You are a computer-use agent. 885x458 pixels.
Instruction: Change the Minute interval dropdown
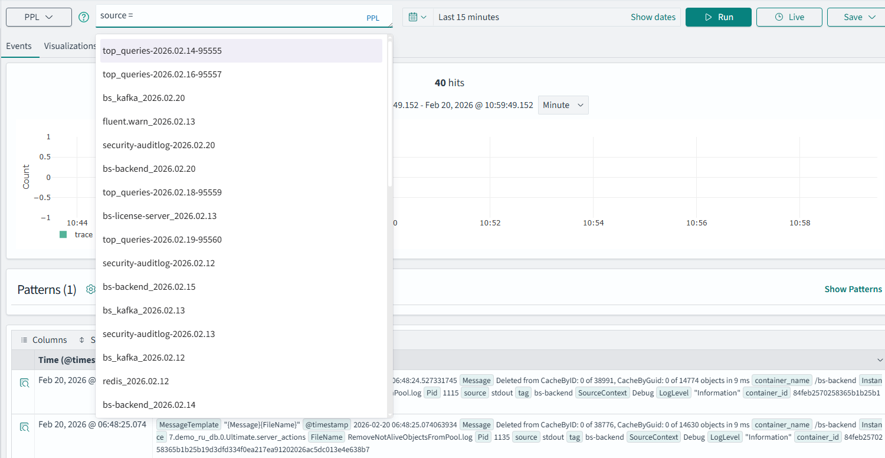coord(563,105)
